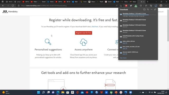The width and height of the screenshot is (169, 95).
Task: Click See more in Downloads panel
Action: [123, 58]
